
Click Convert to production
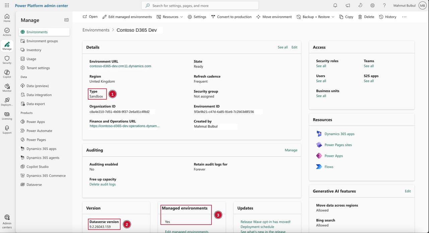click(x=231, y=17)
